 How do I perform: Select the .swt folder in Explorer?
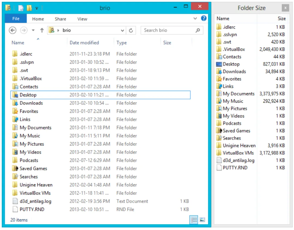pos(24,70)
